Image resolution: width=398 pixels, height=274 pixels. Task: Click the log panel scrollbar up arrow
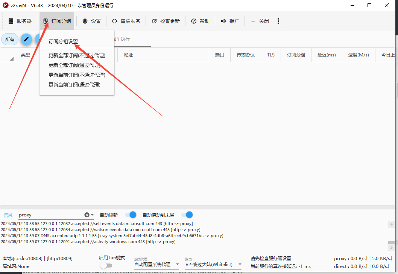point(391,225)
